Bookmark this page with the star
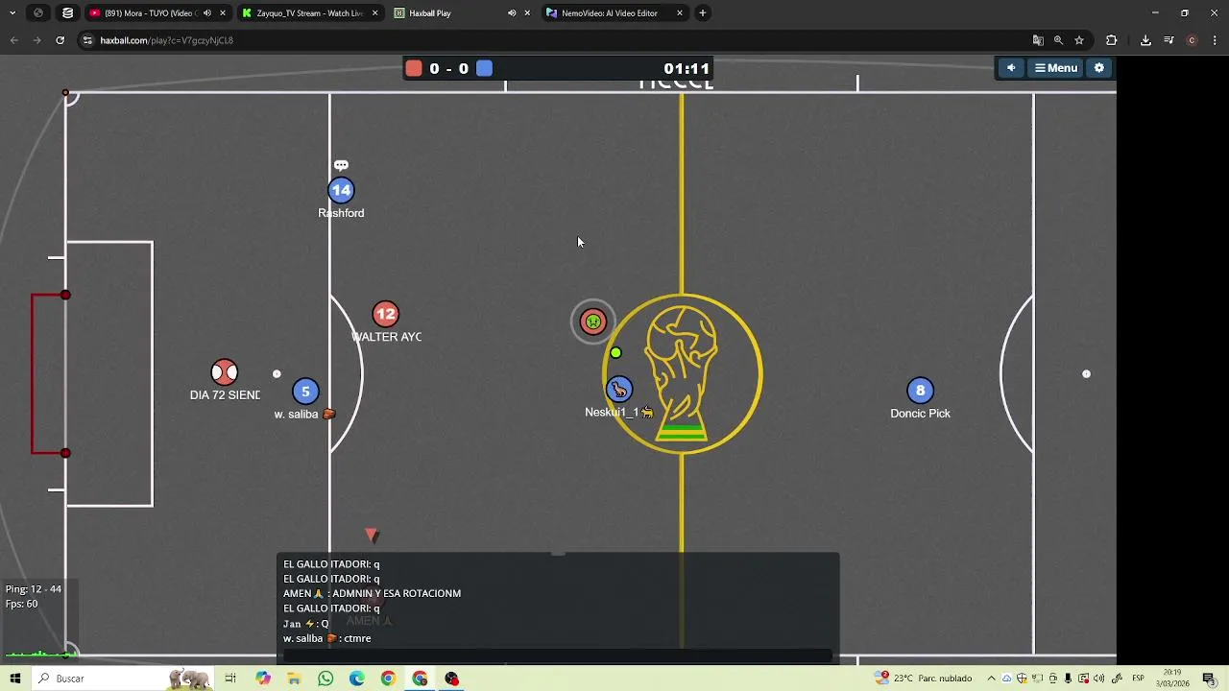The image size is (1229, 691). click(1079, 40)
